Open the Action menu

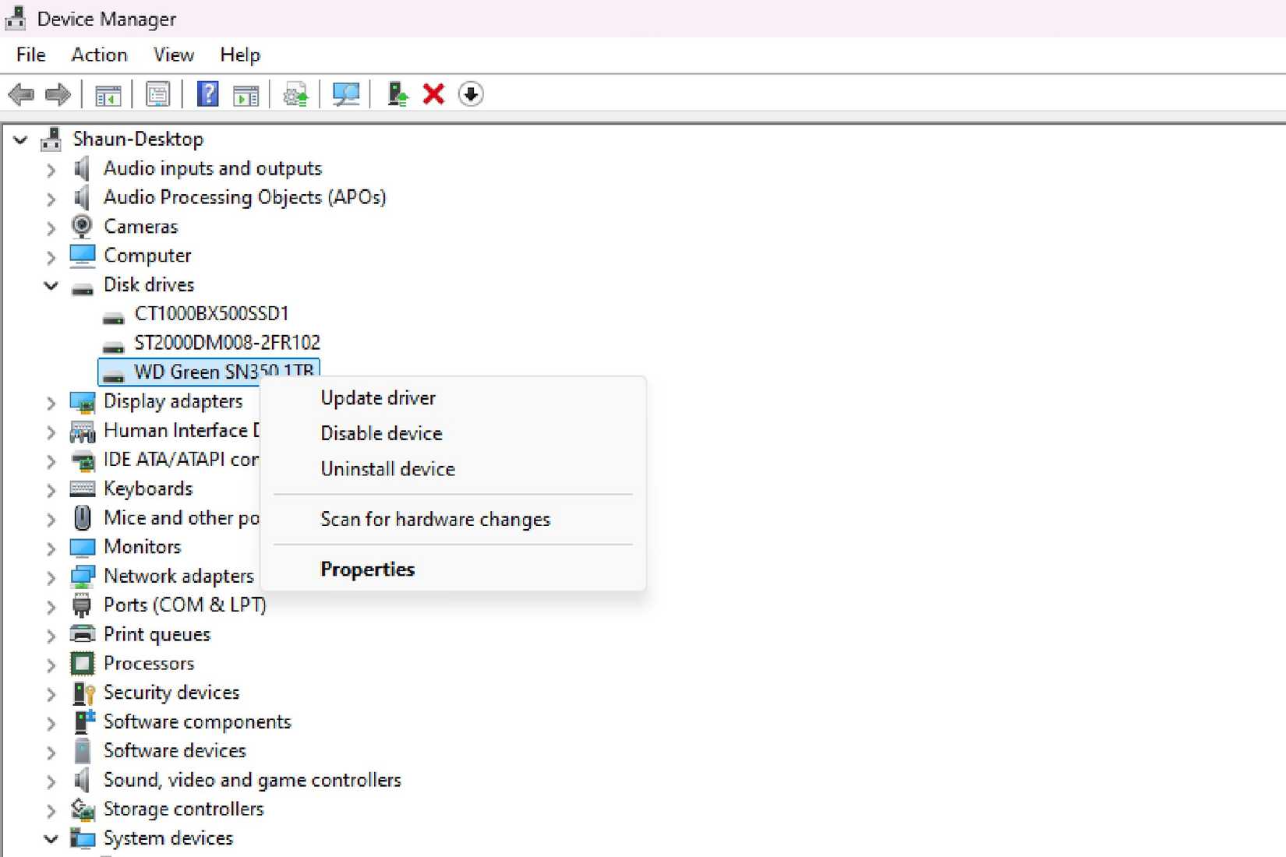pyautogui.click(x=99, y=55)
